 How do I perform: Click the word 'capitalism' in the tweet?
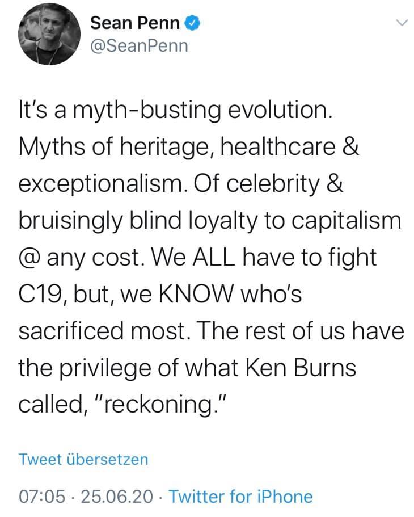[346, 221]
